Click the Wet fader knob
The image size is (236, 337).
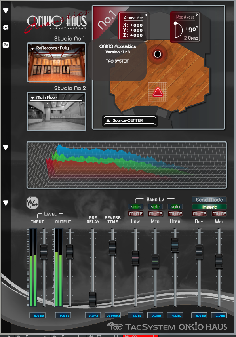tap(219, 261)
